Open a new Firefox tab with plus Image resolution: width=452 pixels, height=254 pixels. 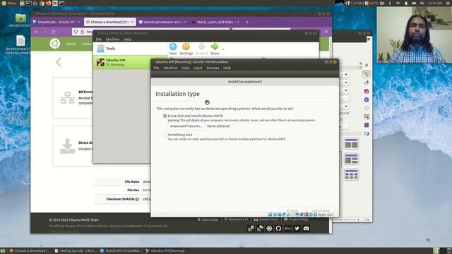tap(247, 22)
